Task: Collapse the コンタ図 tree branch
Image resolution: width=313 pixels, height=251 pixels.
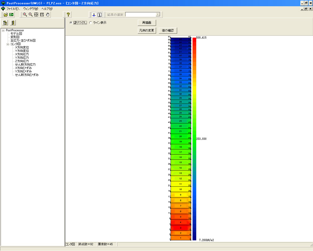Action: tap(8, 44)
